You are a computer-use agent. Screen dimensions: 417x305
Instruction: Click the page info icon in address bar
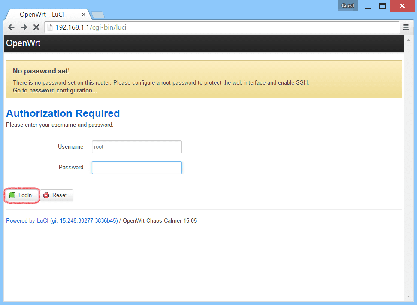[x=49, y=27]
